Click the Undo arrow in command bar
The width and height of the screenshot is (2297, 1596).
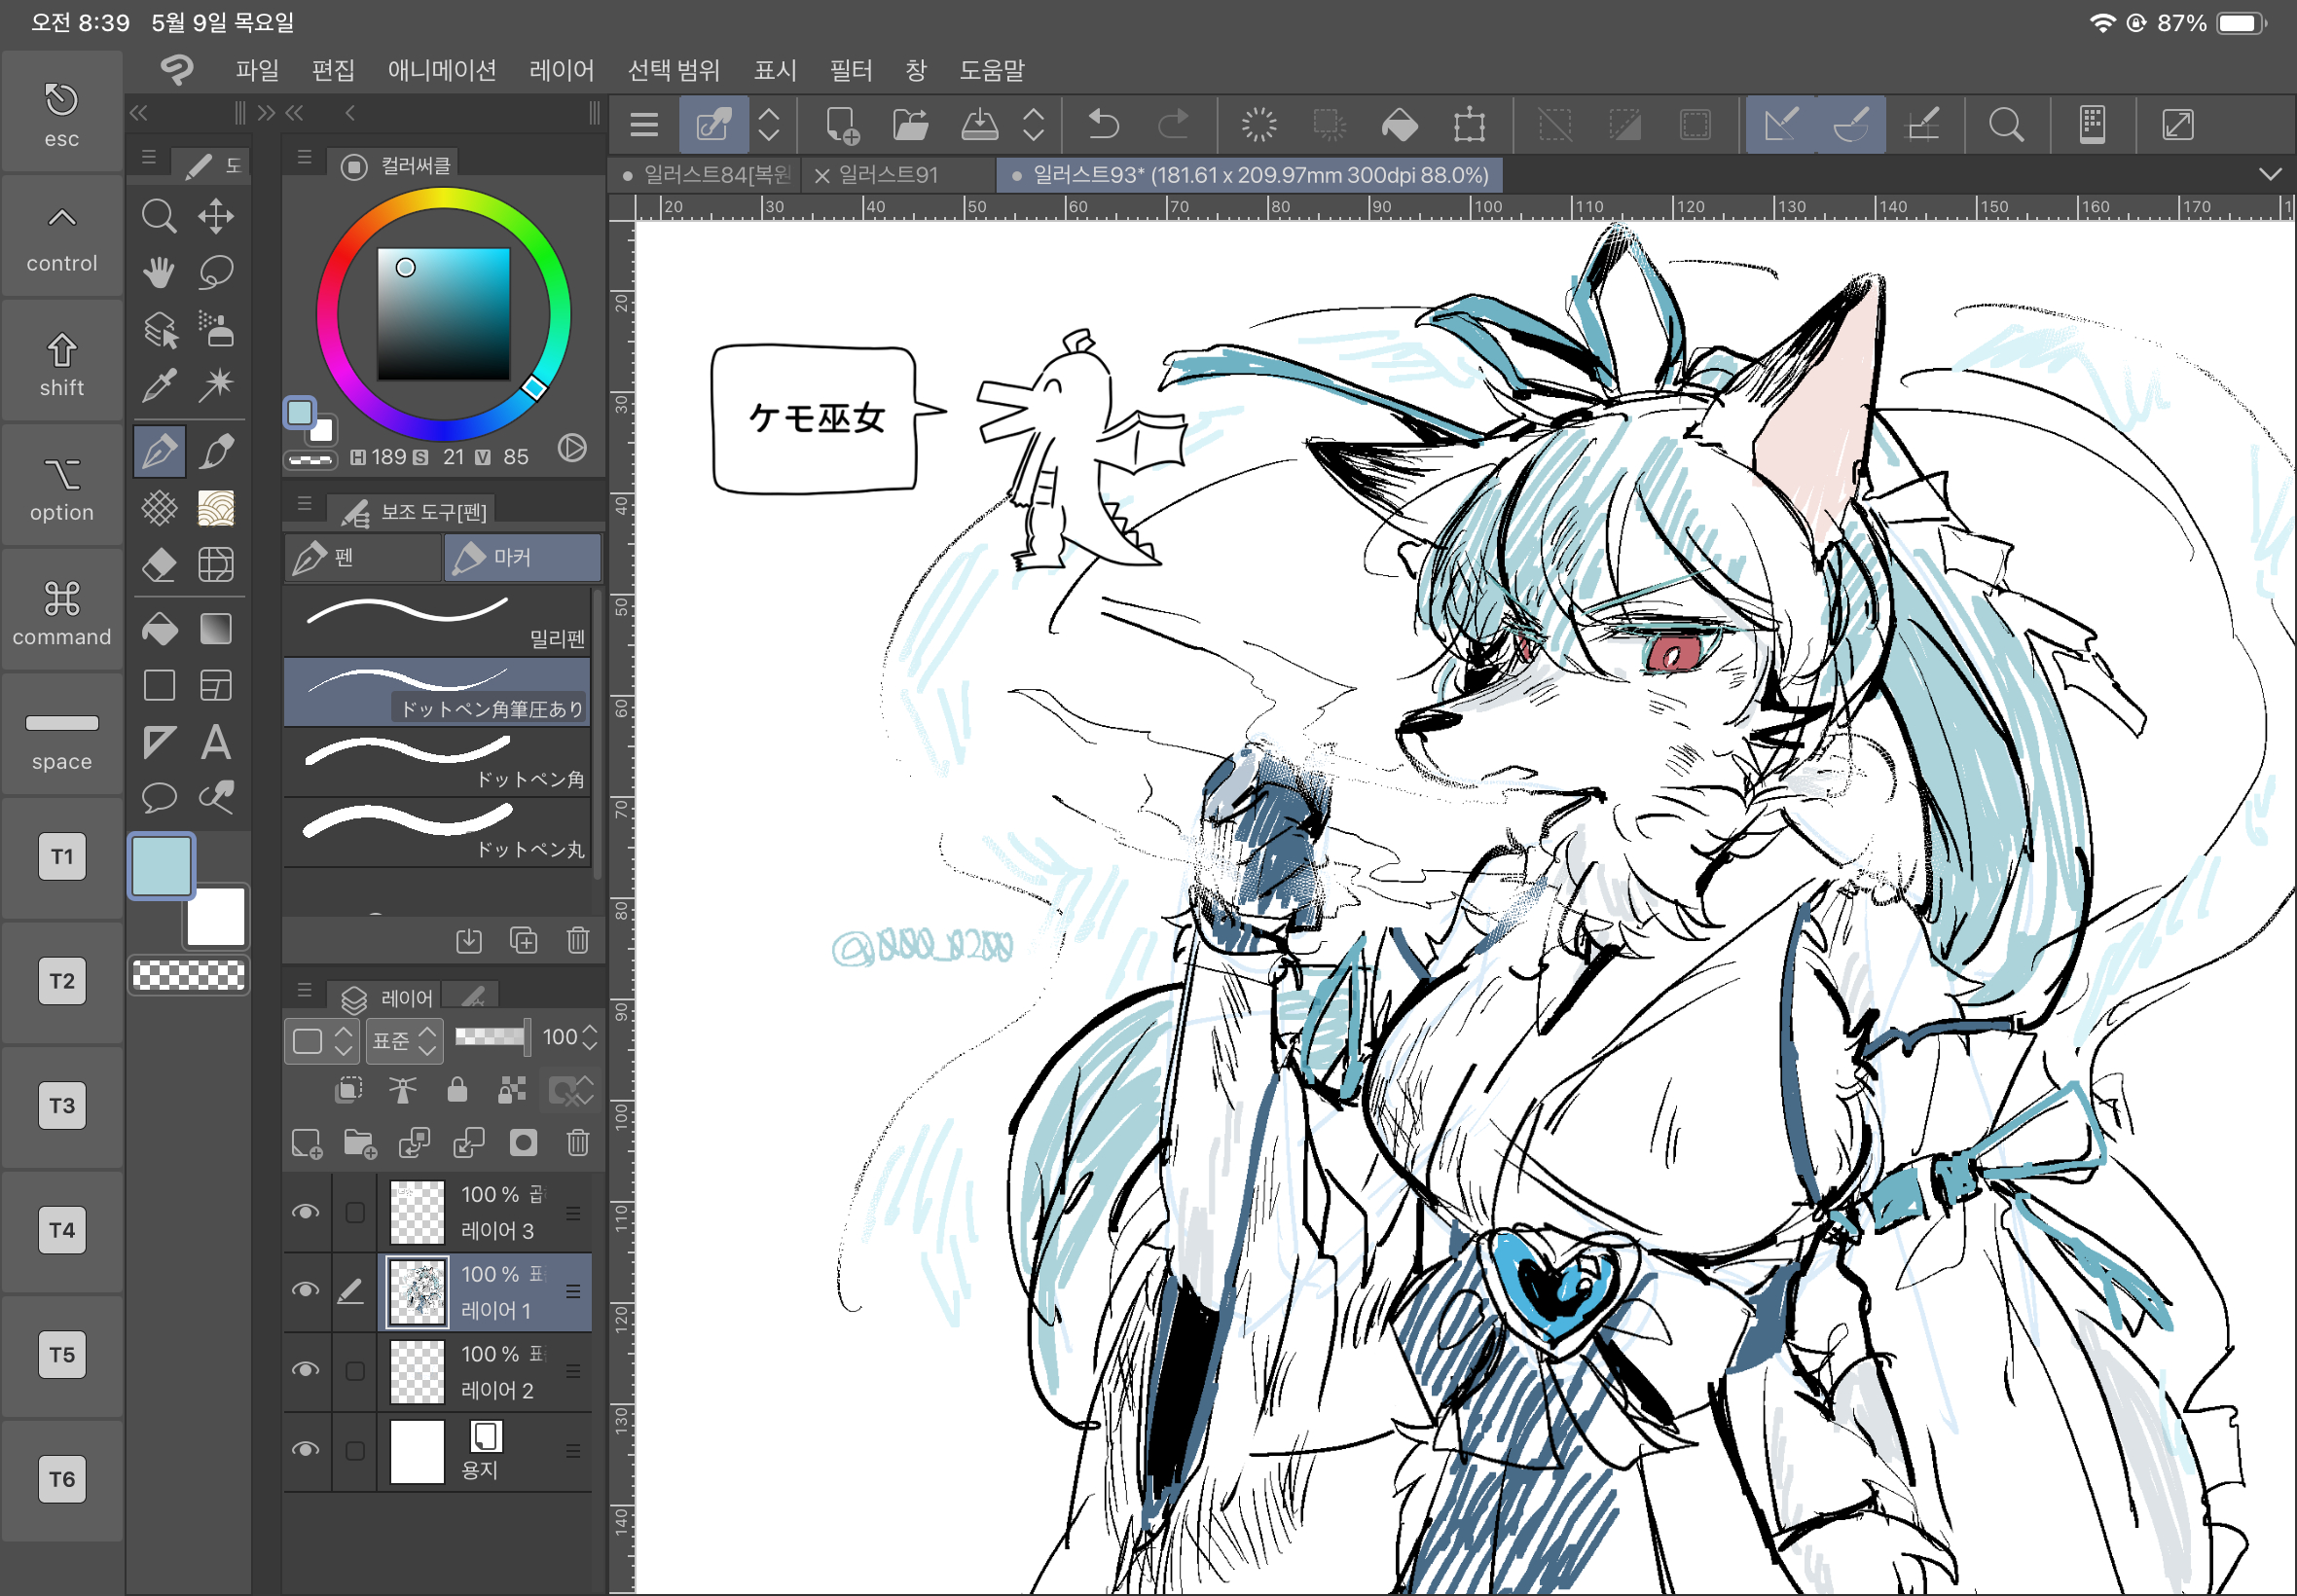[x=1103, y=125]
